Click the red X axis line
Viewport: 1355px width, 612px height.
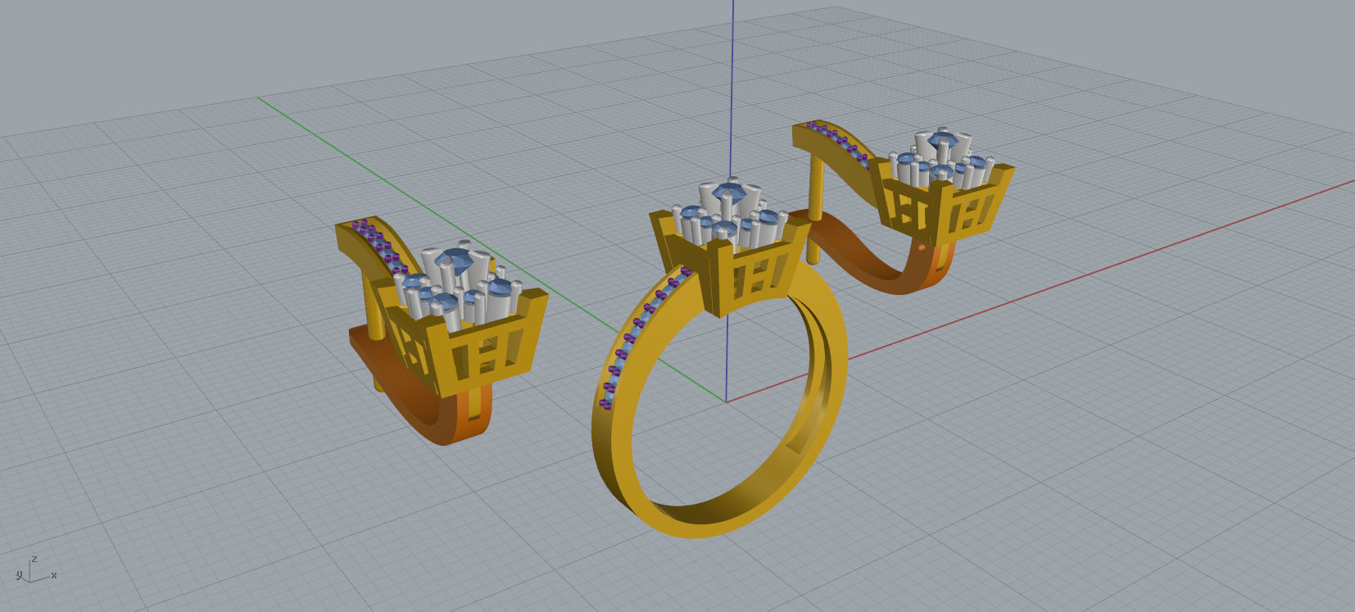pos(1040,291)
